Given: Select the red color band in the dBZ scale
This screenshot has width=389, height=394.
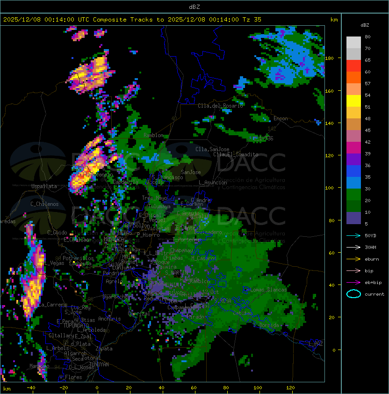Looking at the screenshot, I should tap(353, 66).
